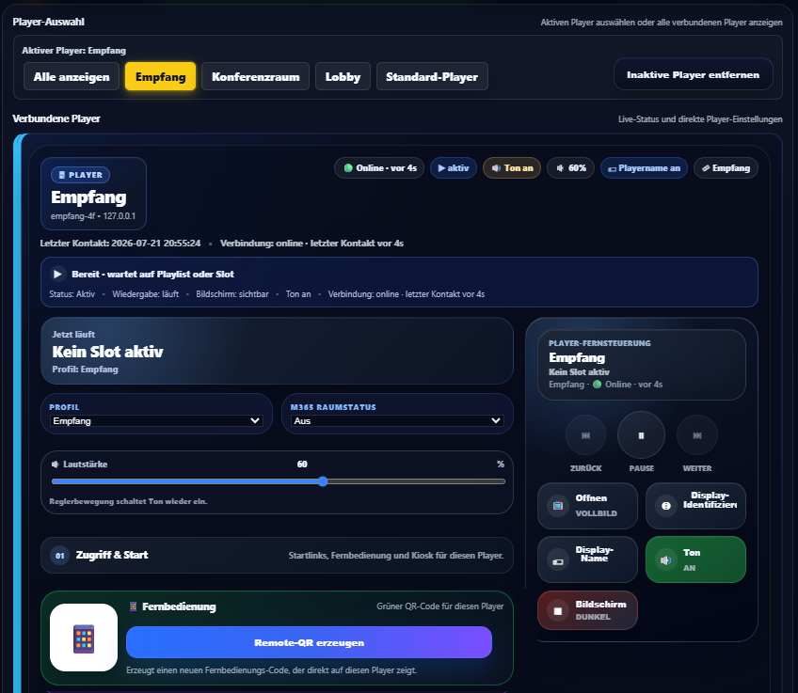
Task: Toggle the Display-Name button
Action: pos(587,559)
